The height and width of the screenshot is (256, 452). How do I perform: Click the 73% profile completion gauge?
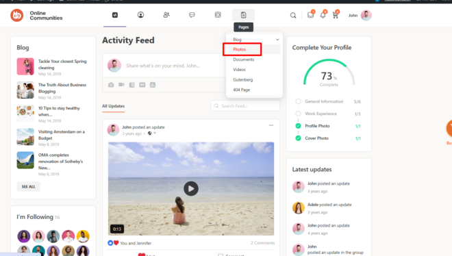coord(329,73)
